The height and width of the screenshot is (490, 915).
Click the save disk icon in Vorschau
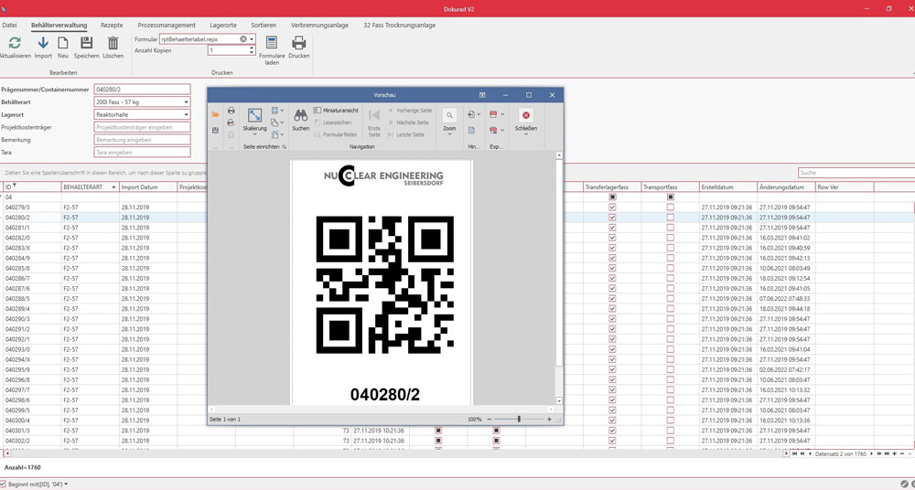pyautogui.click(x=215, y=130)
